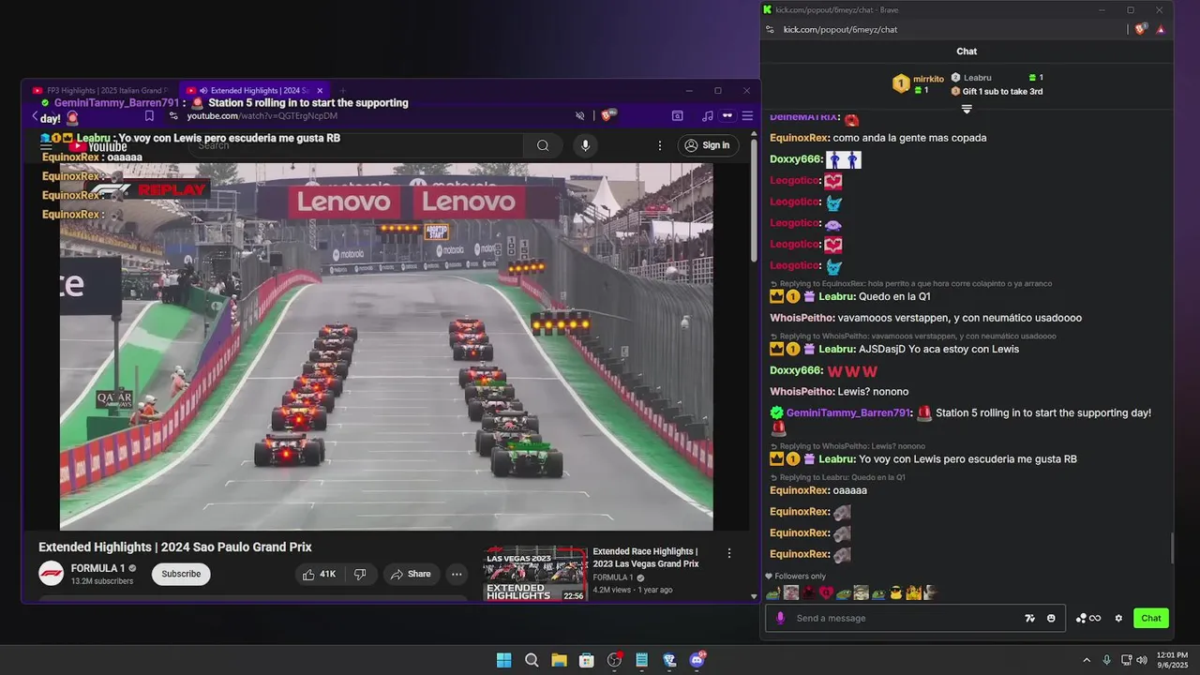Screen dimensions: 1200x675
Task: Open the emoji picker smiley icon
Action: (1051, 618)
